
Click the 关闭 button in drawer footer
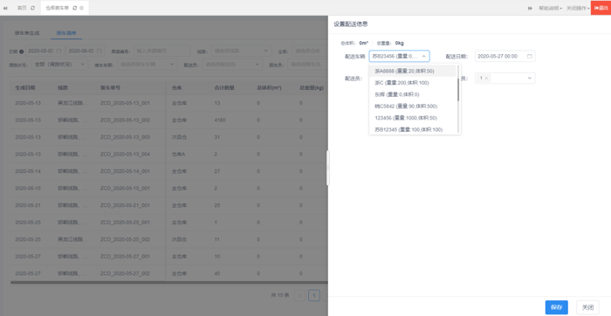[587, 307]
